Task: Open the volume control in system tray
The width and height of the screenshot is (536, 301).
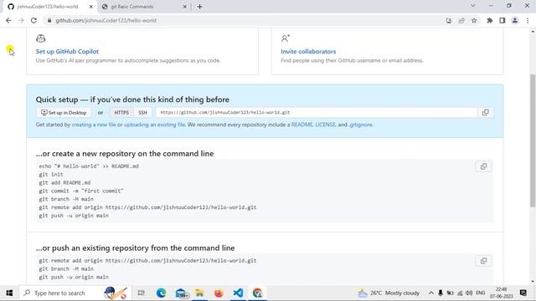Action: [x=469, y=293]
